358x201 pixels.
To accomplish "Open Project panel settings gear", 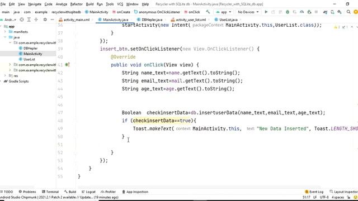I will (45, 20).
